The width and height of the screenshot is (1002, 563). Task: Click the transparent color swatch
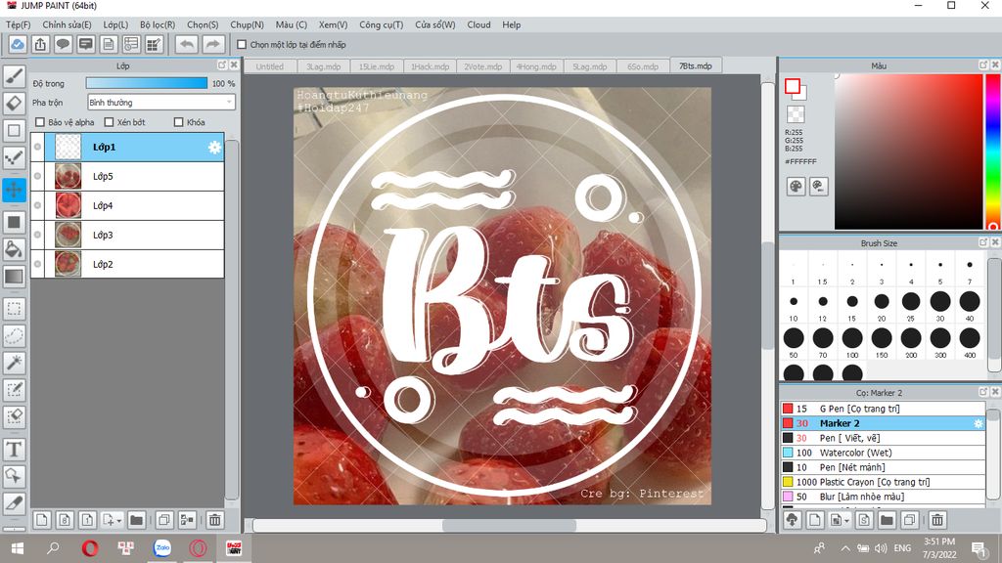coord(796,114)
